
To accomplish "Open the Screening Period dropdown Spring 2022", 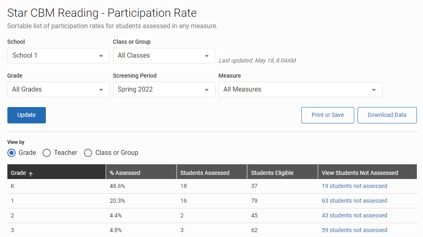I will 164,89.
